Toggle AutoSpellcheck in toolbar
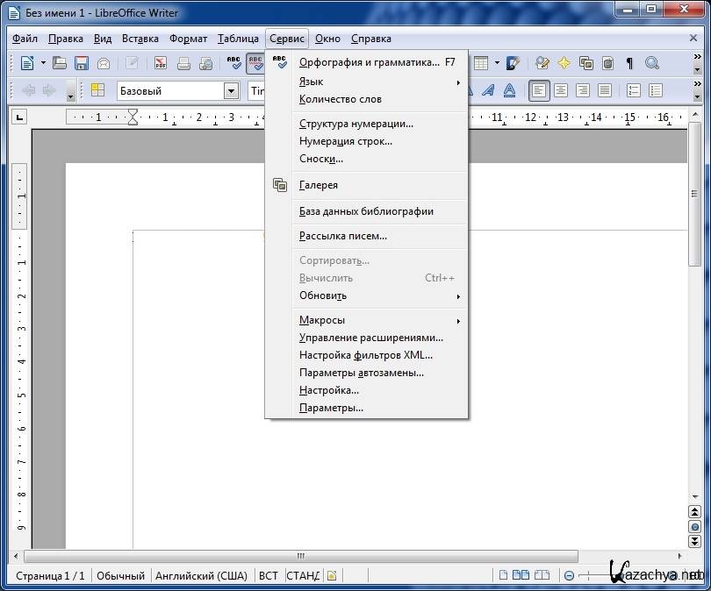 point(255,63)
